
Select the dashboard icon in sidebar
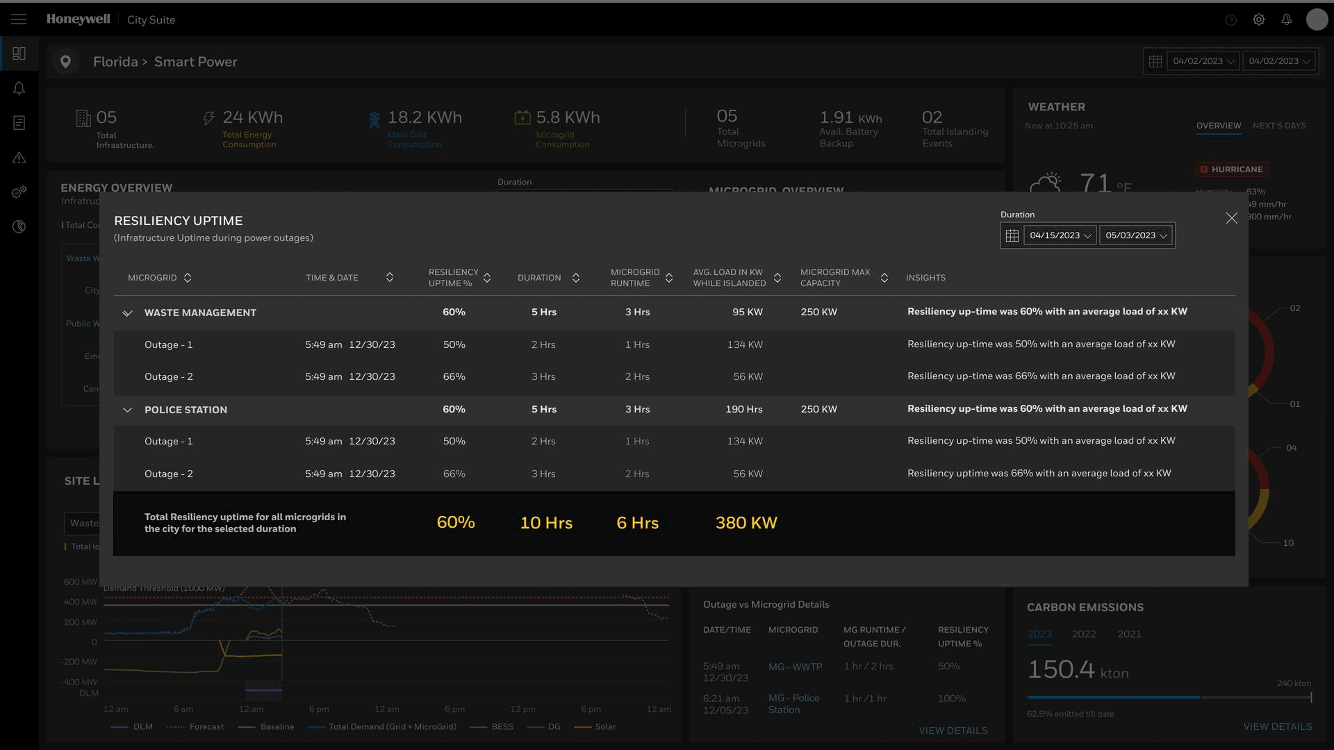click(19, 53)
